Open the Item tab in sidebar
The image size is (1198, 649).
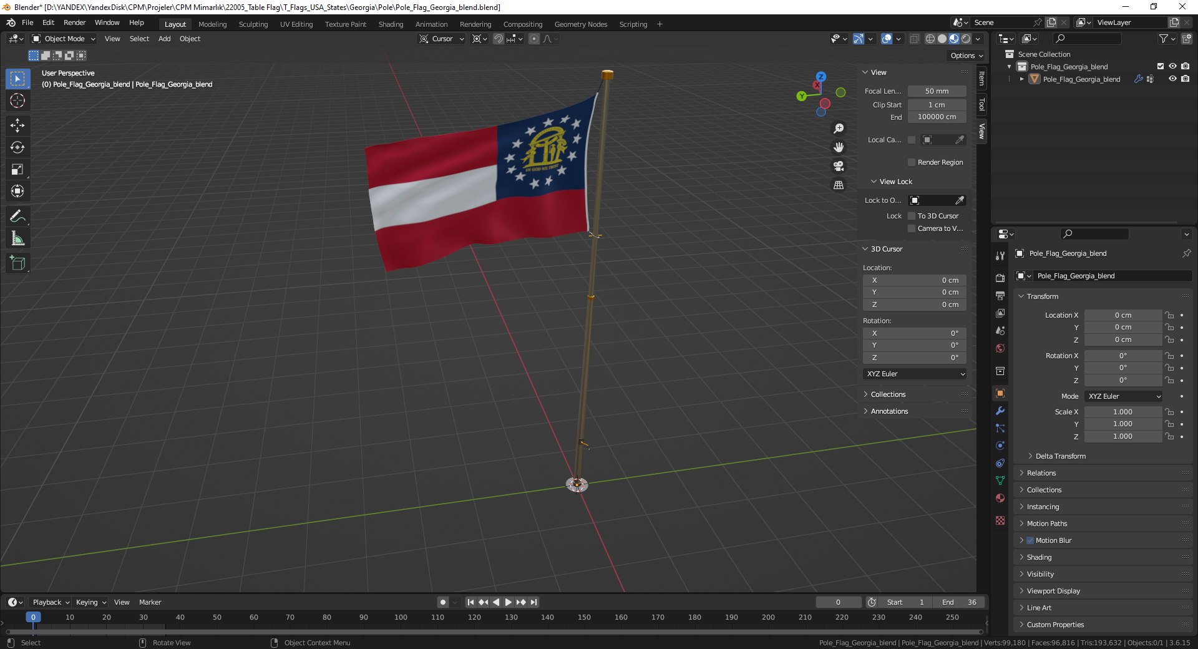[x=981, y=79]
